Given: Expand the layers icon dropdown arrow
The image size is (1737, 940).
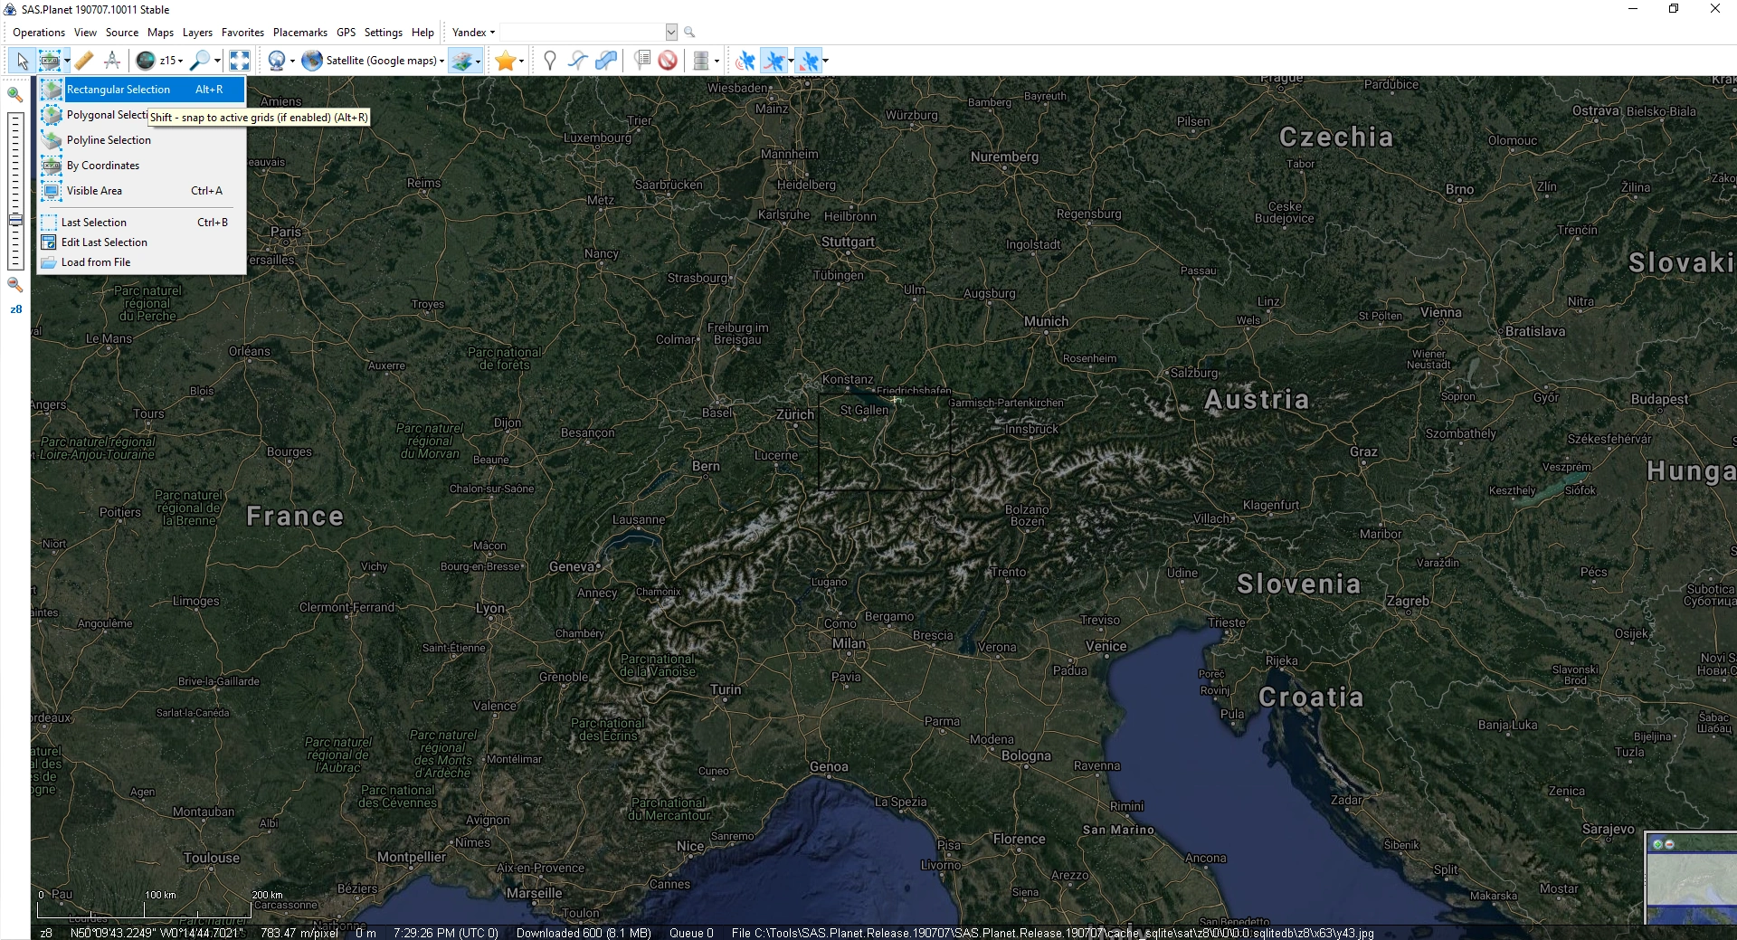Looking at the screenshot, I should coord(478,62).
